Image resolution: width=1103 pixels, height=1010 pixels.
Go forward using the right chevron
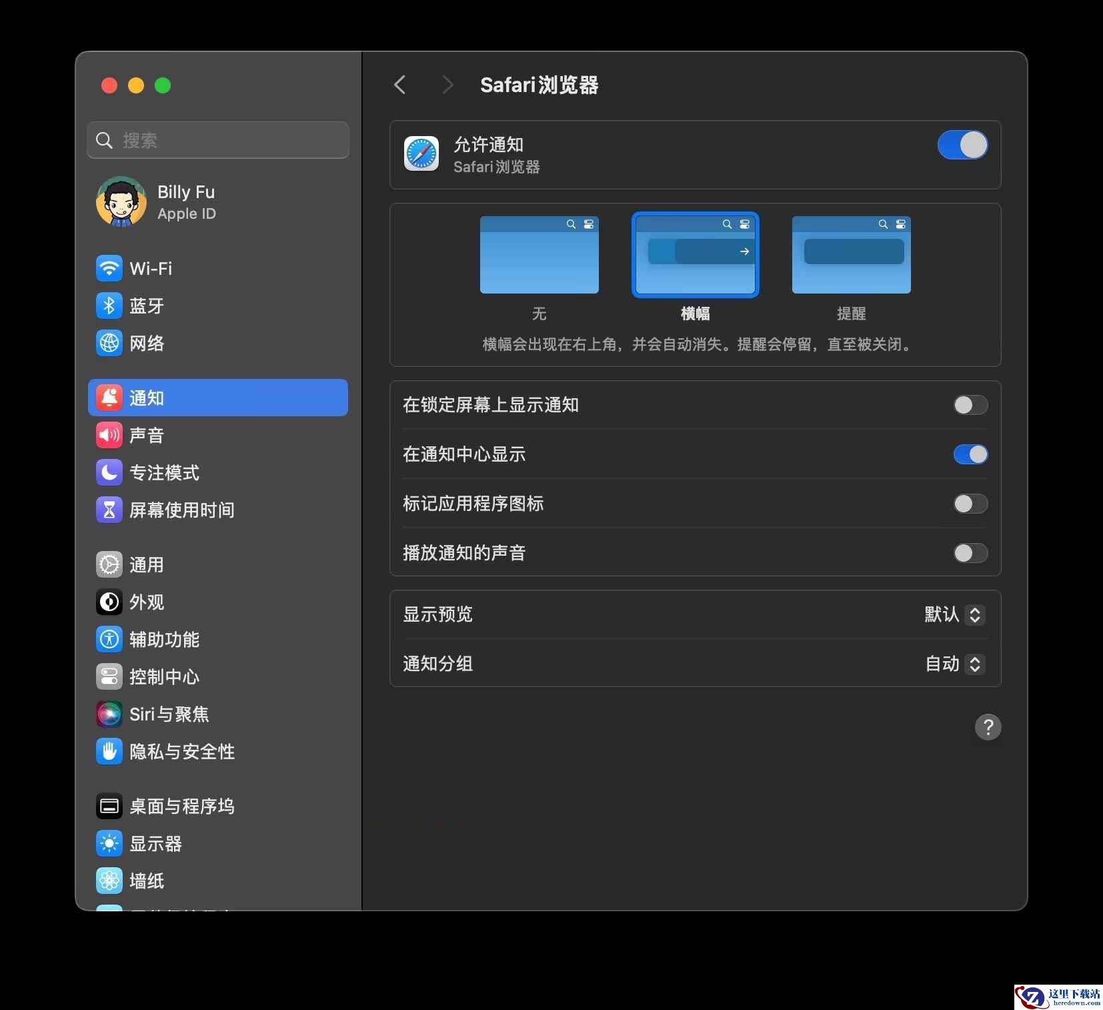point(447,85)
